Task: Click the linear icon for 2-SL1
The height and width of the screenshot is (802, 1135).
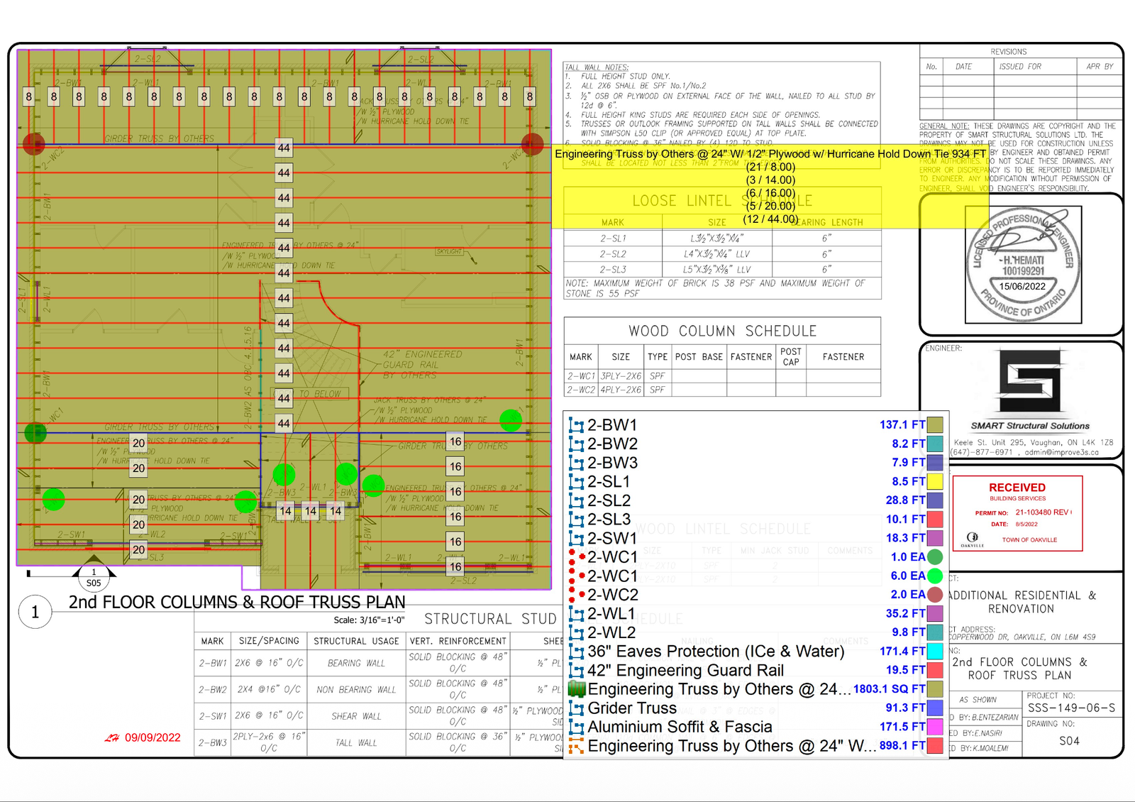Action: click(576, 482)
